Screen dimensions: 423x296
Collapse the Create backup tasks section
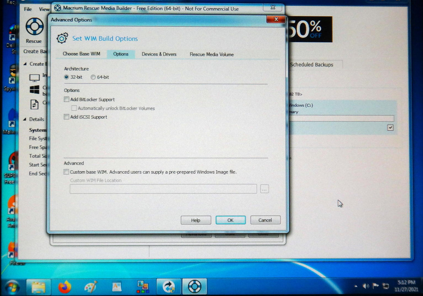[x=25, y=64]
